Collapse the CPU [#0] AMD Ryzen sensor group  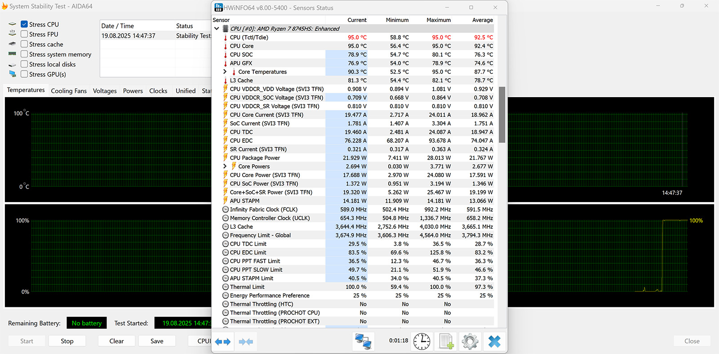pos(217,29)
